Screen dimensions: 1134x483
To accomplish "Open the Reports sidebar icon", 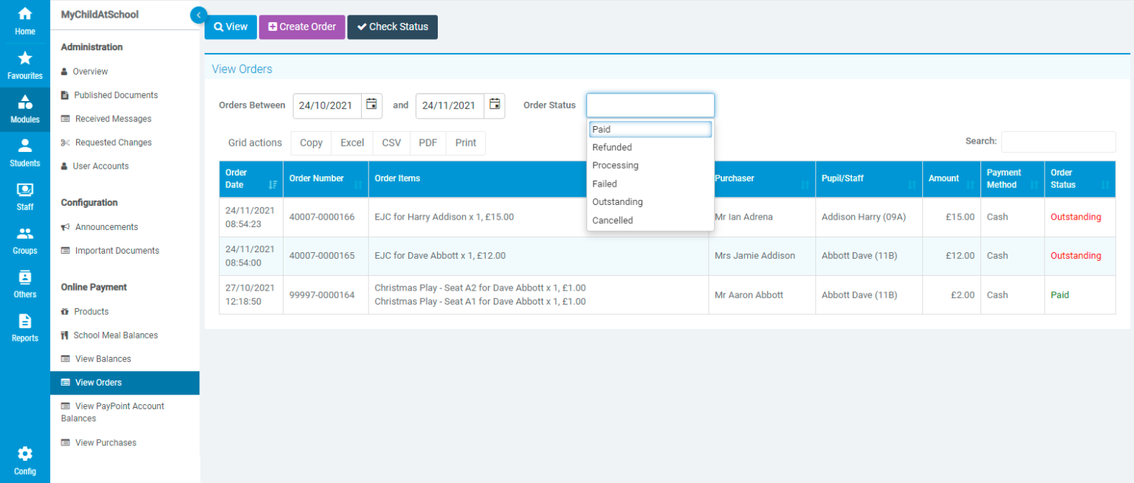I will pos(24,322).
